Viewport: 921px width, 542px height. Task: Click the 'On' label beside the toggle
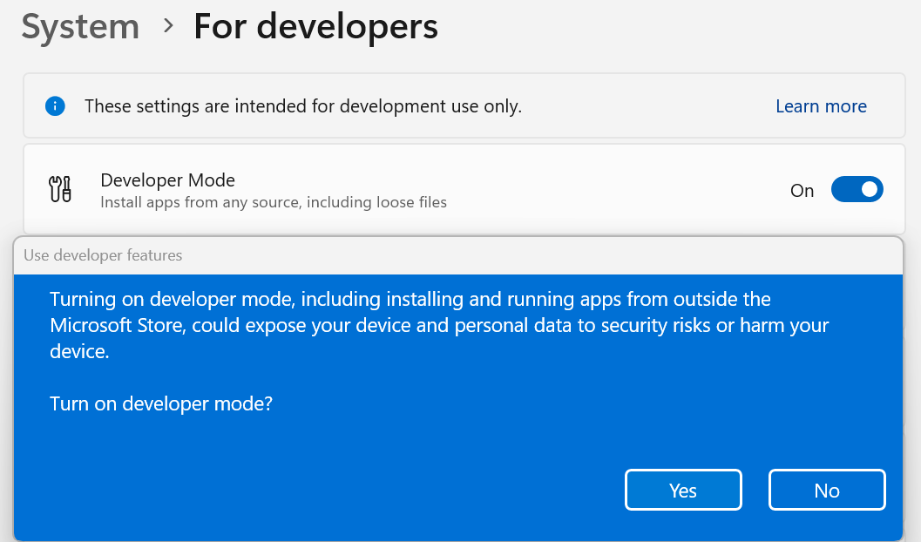pos(802,190)
